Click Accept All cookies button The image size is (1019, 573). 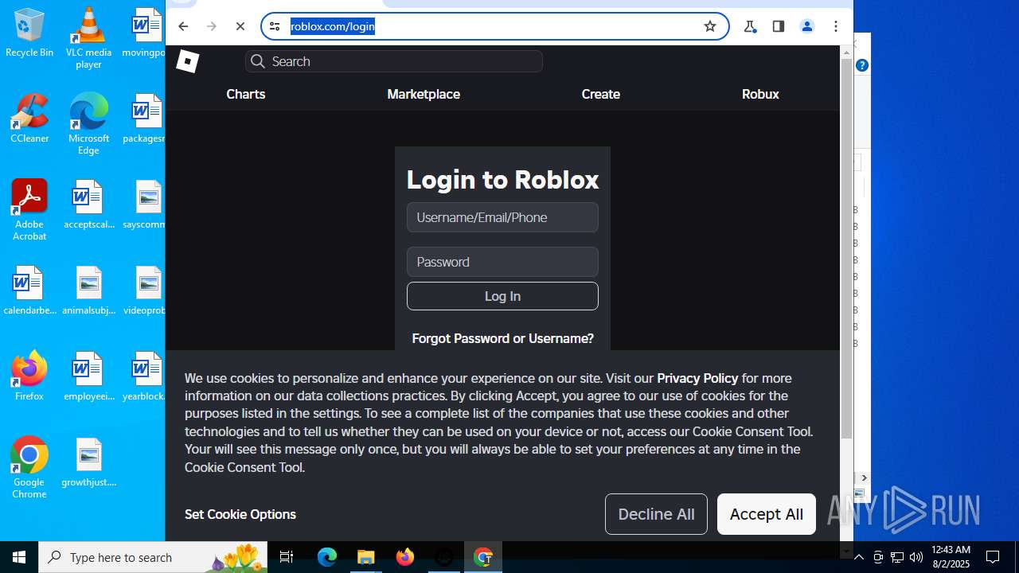767,514
